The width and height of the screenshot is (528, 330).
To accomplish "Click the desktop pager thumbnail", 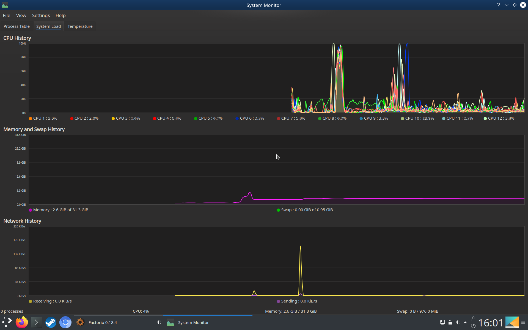I will [512, 322].
